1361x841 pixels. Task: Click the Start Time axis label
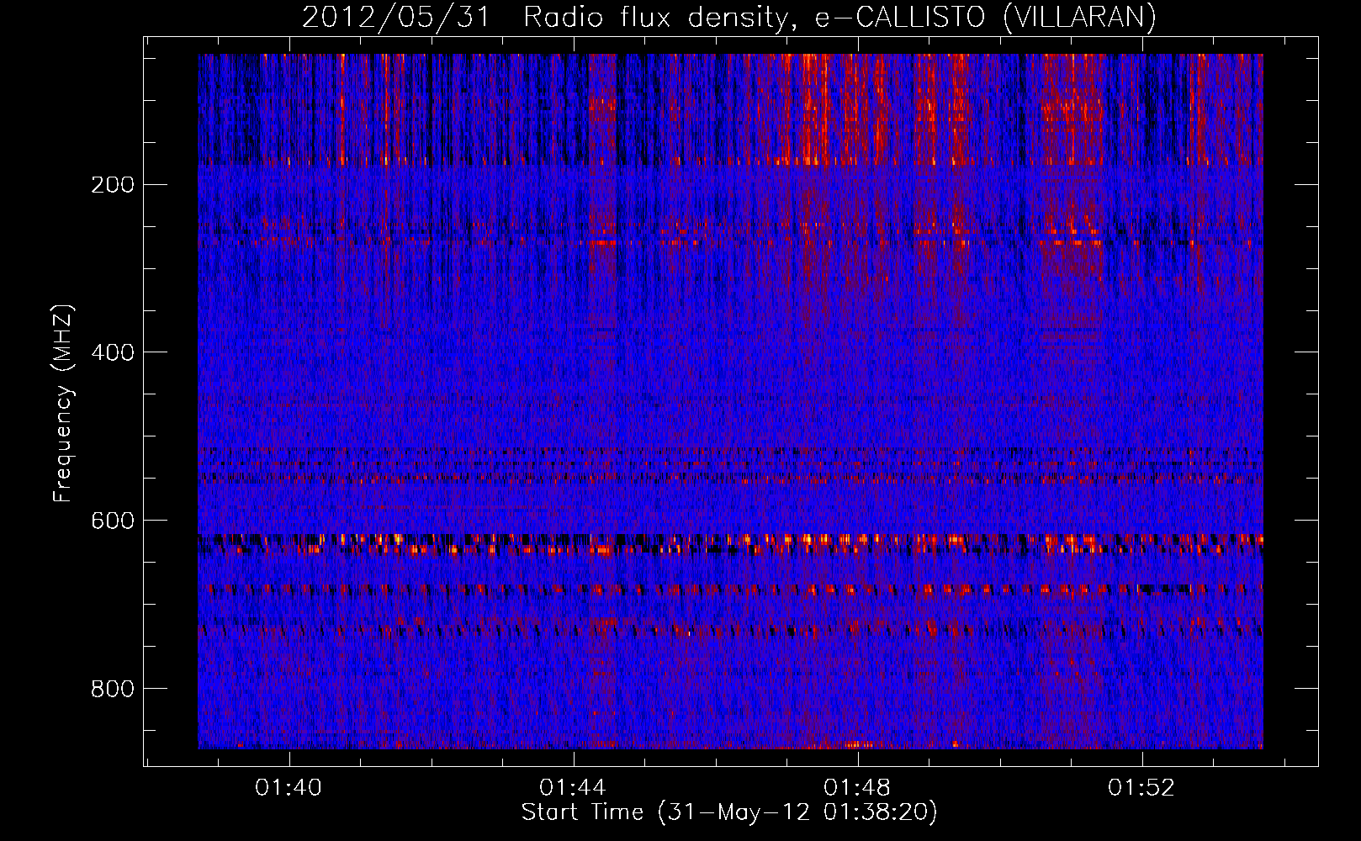click(729, 812)
